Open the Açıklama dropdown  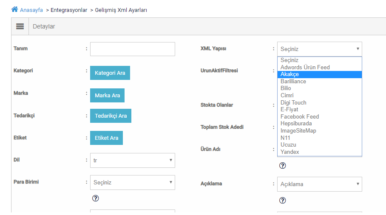[320, 184]
